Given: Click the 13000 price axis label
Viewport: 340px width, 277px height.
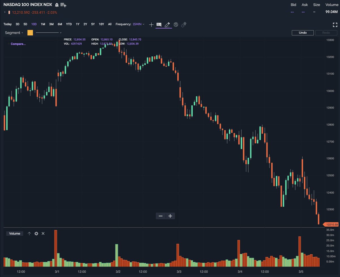Looking at the screenshot, I should click(330, 91).
